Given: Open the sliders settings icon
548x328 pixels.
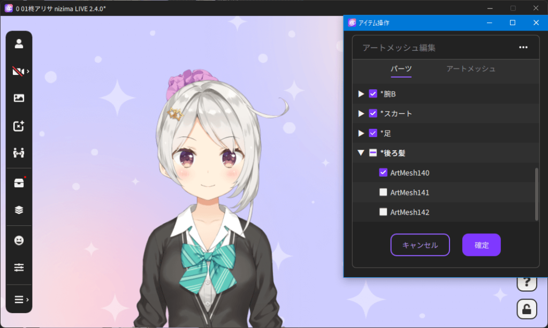Looking at the screenshot, I should tap(19, 267).
